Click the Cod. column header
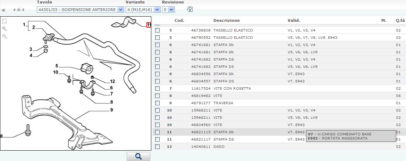406x161 pixels. pos(179,20)
